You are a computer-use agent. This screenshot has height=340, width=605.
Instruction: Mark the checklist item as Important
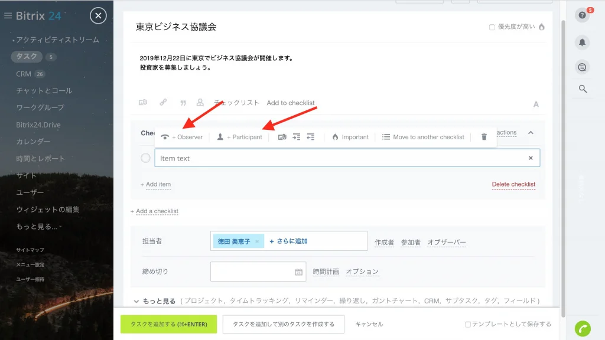[x=350, y=137]
